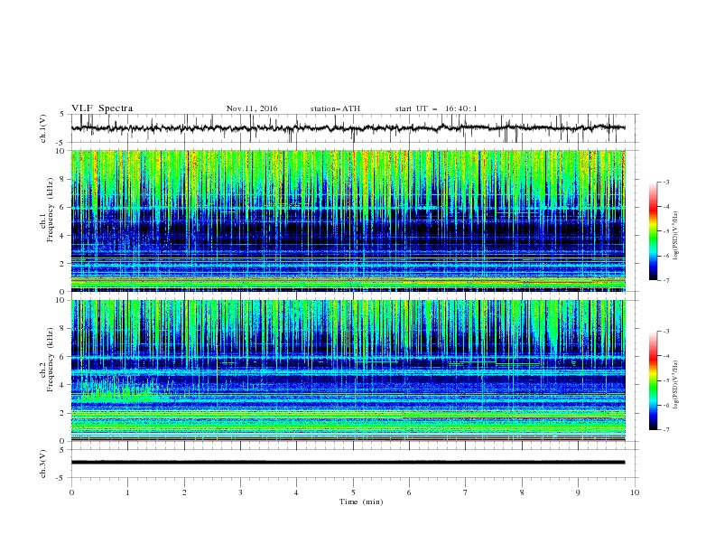The width and height of the screenshot is (715, 553).
Task: Click the -7 tick on ch.2 colorbar
Action: 665,429
